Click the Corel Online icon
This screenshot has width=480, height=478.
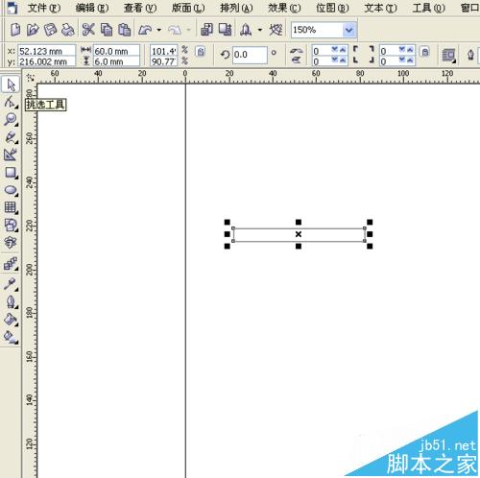click(276, 30)
